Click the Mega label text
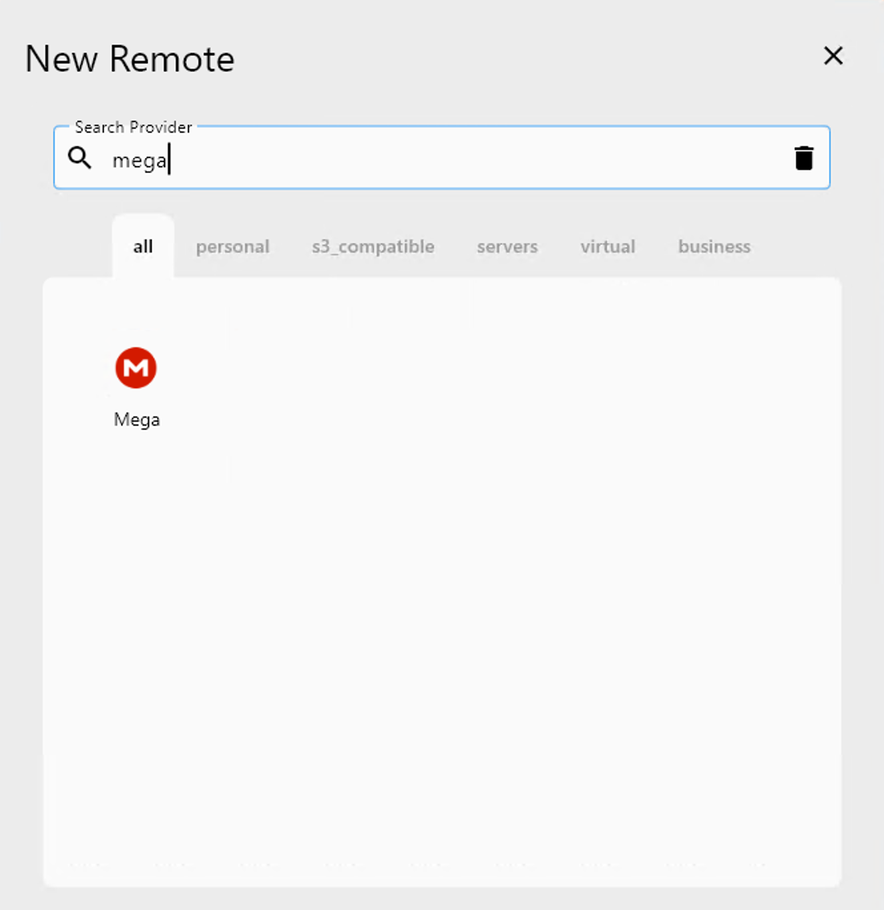Viewport: 884px width, 910px height. (136, 420)
